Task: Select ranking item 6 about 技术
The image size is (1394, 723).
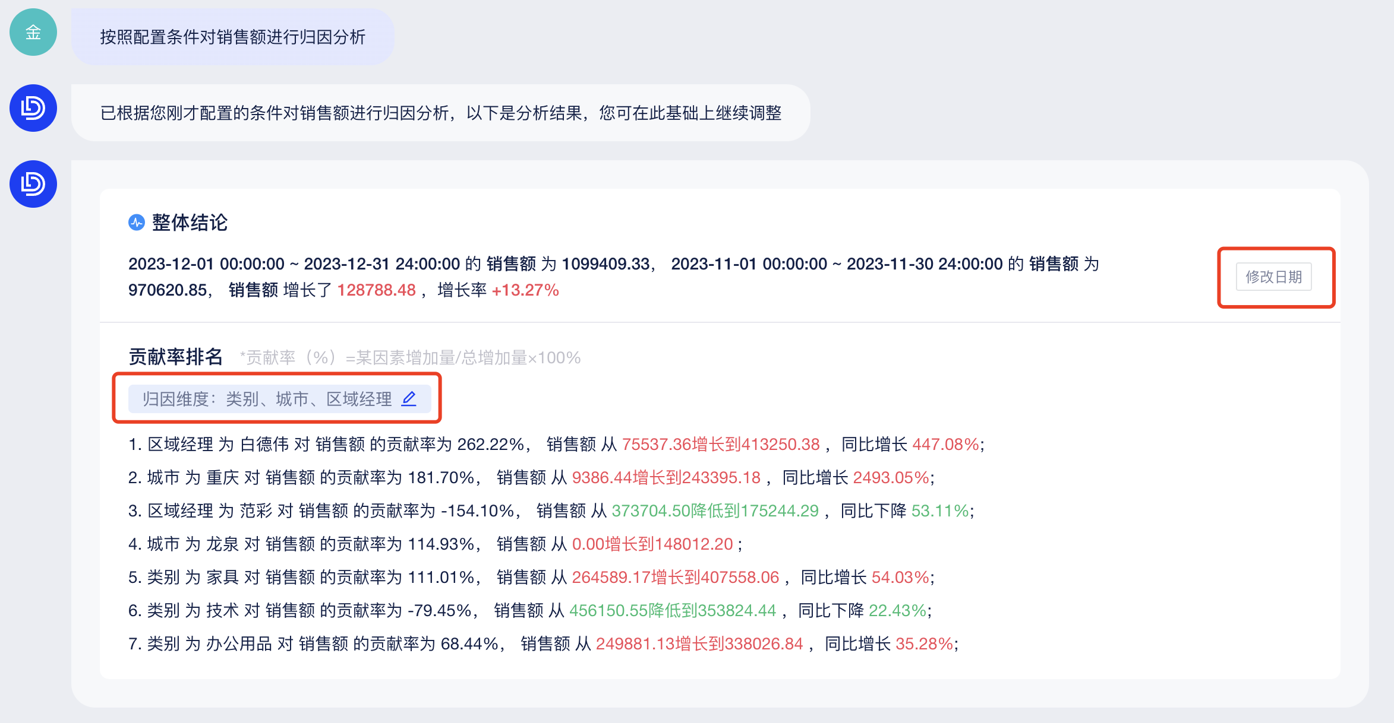Action: [x=529, y=611]
